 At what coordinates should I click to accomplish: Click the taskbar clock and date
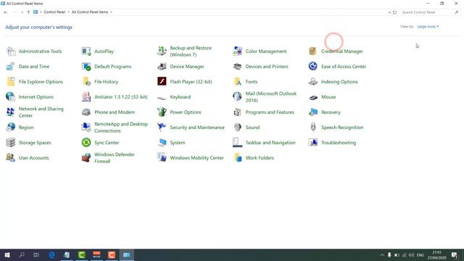436,255
